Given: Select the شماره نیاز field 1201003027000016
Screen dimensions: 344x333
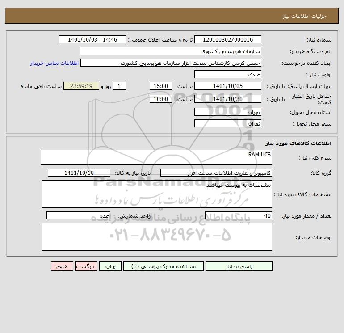Looking at the screenshot, I should pyautogui.click(x=228, y=39).
